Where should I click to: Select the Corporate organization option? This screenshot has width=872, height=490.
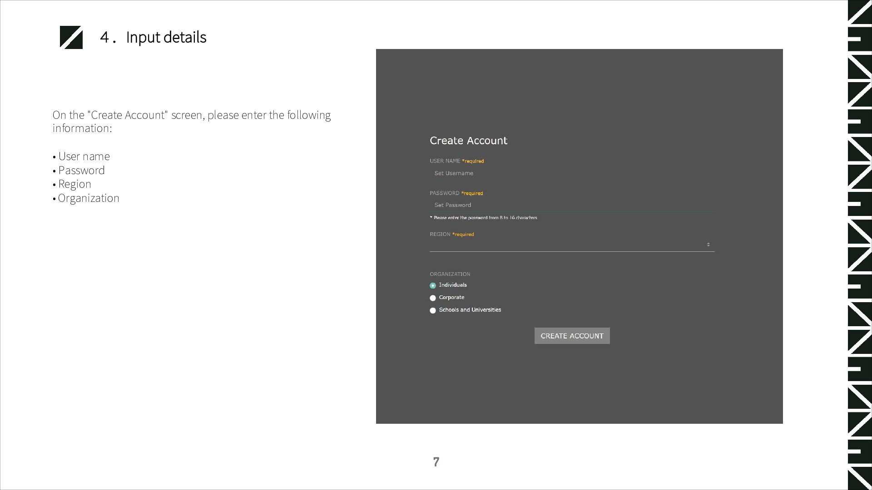[433, 298]
